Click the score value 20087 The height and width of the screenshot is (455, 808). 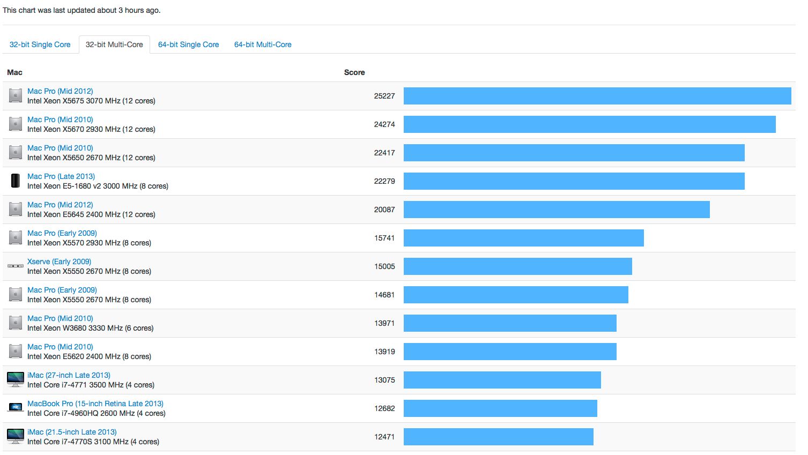(384, 210)
